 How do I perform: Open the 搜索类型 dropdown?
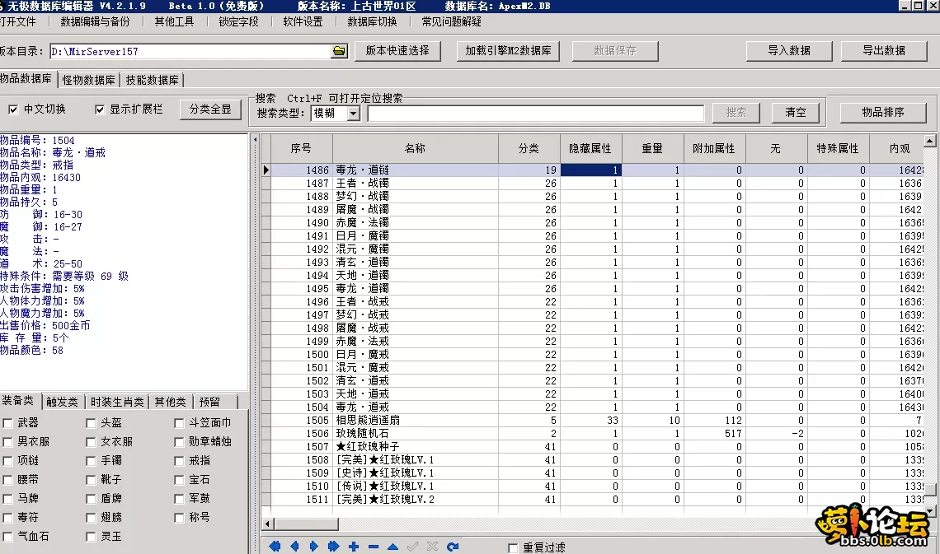[354, 113]
